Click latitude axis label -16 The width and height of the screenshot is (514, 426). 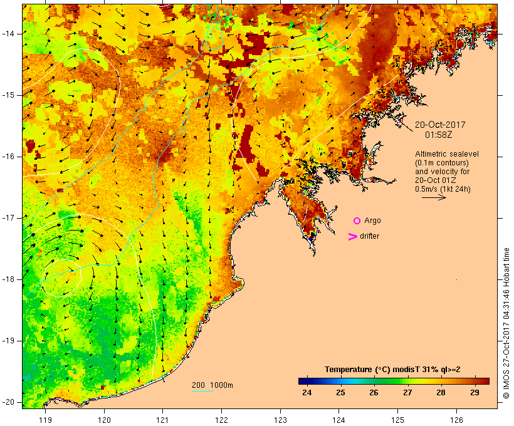(x=8, y=157)
